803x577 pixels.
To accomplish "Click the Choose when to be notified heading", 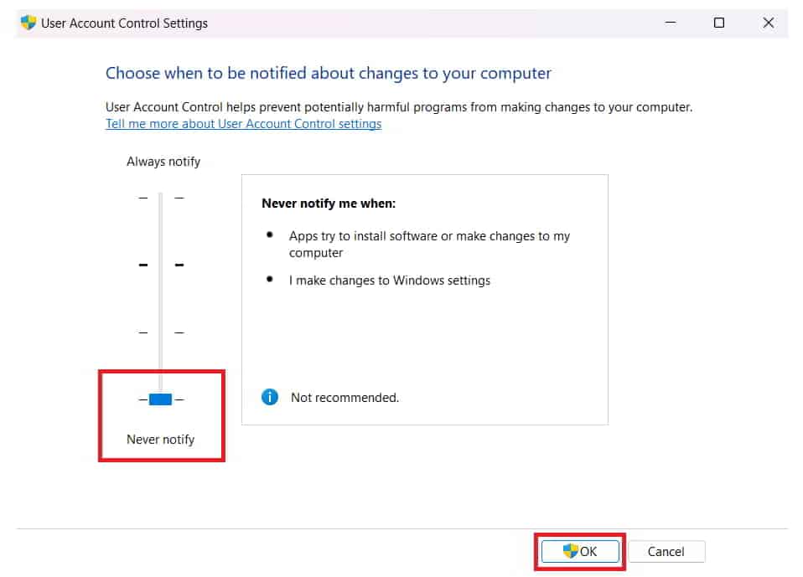I will (x=329, y=73).
